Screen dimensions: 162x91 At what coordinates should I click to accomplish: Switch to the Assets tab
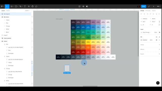click(8, 11)
